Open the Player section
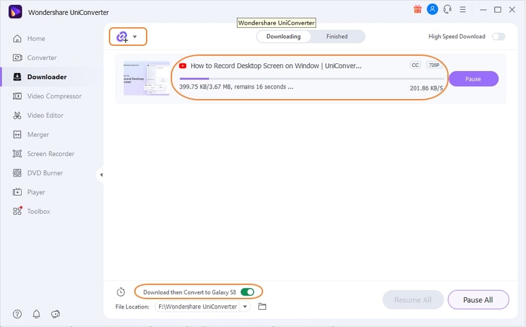Viewport: 526px width, 327px height. (36, 193)
